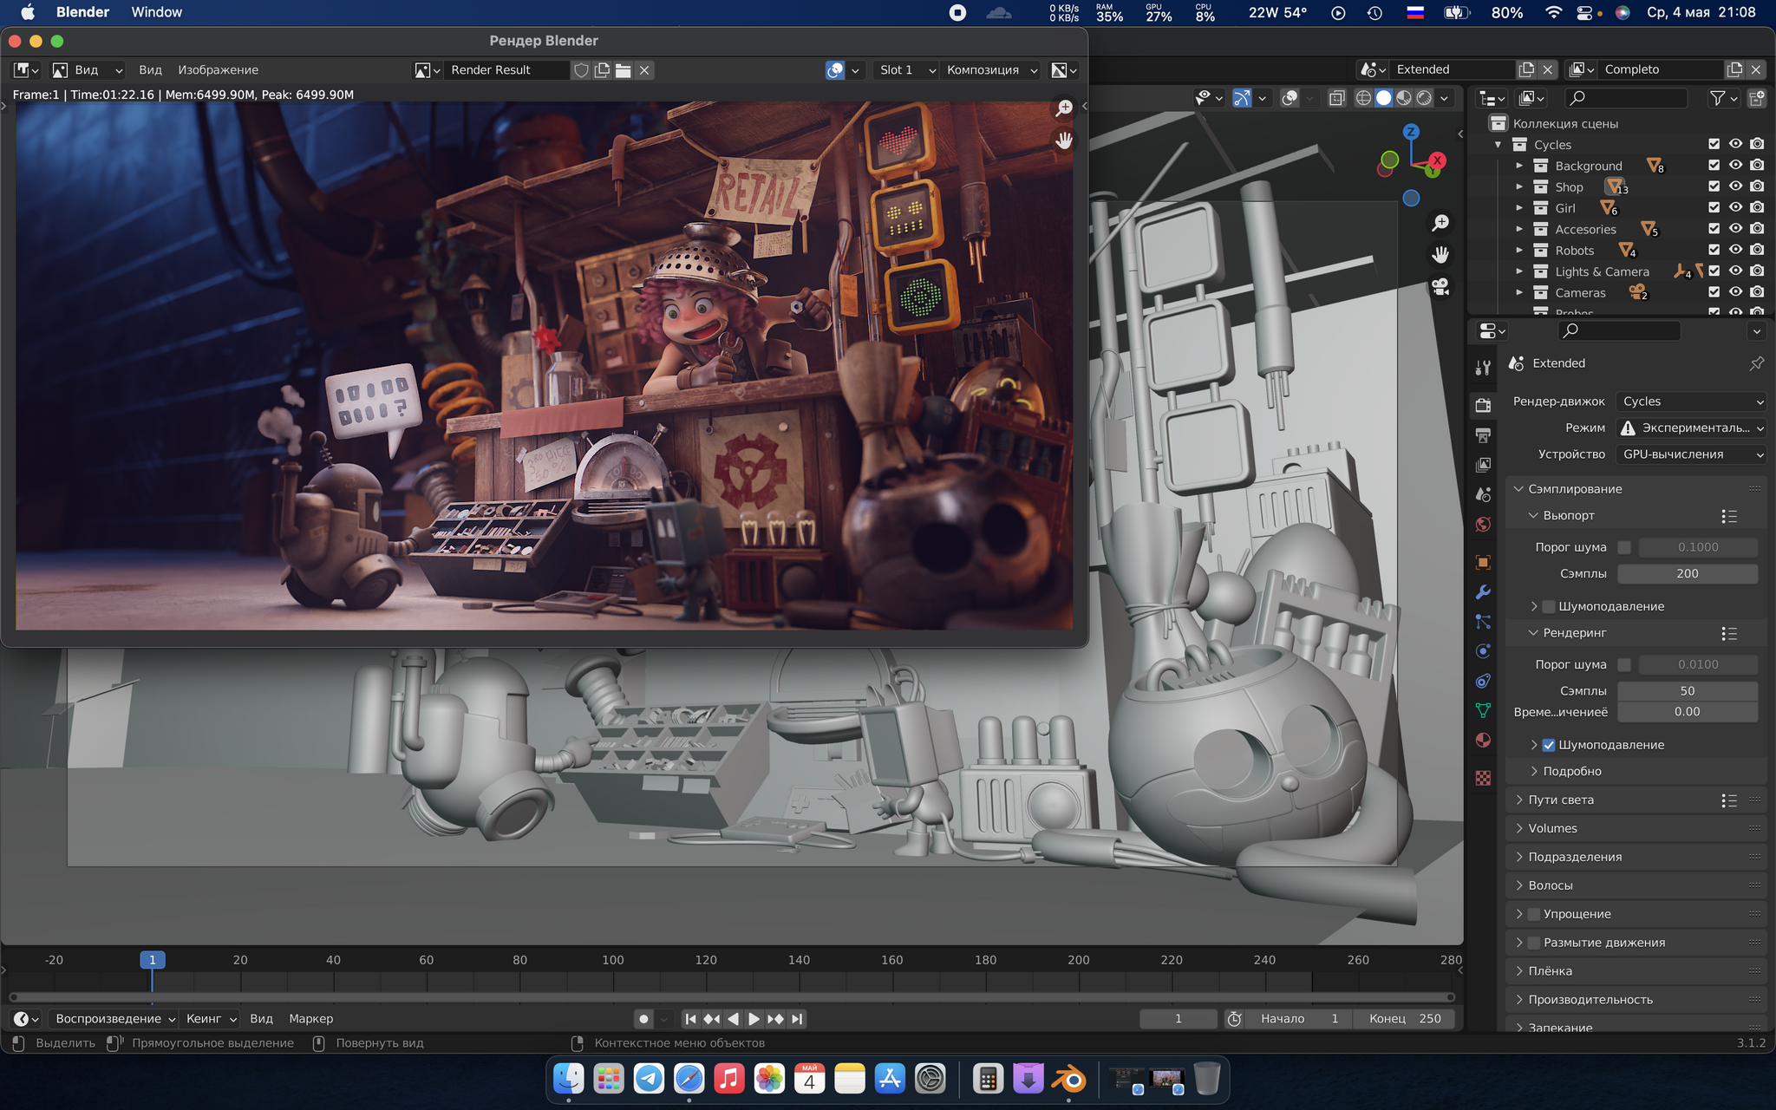Open the Output properties tab

coord(1483,435)
